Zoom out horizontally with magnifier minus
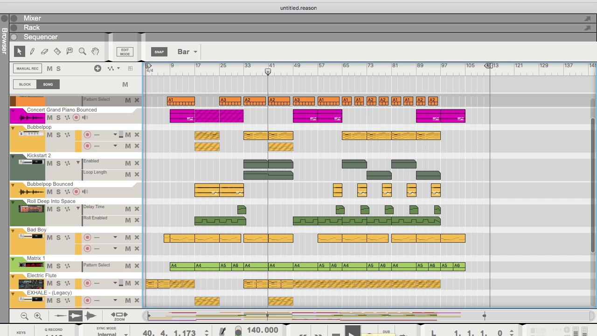 (25, 316)
